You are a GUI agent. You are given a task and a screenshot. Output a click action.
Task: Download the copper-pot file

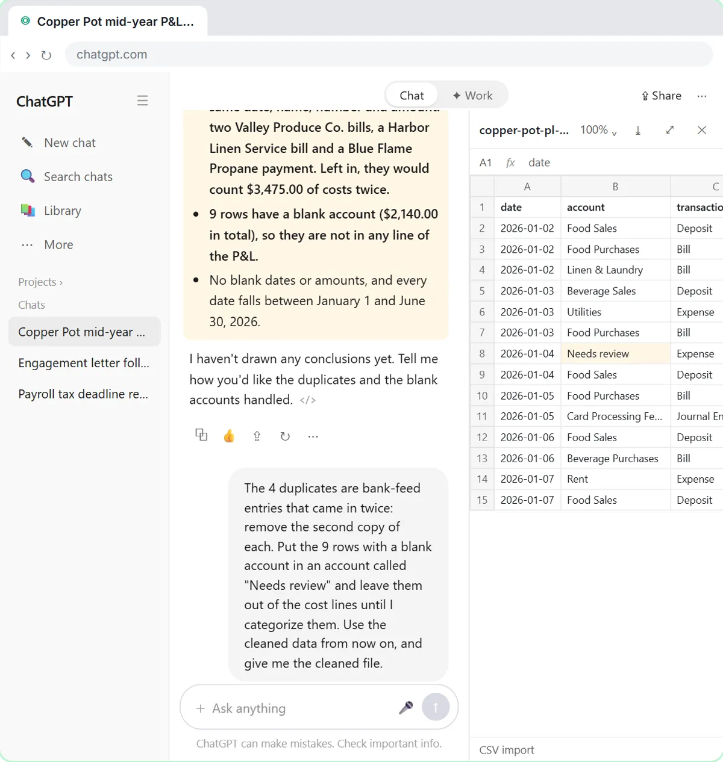point(638,130)
